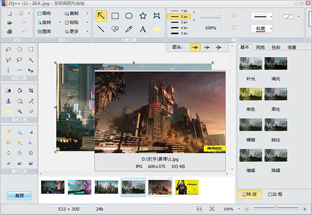Click the zoom slider in status bar
This screenshot has width=312, height=215.
point(276,208)
